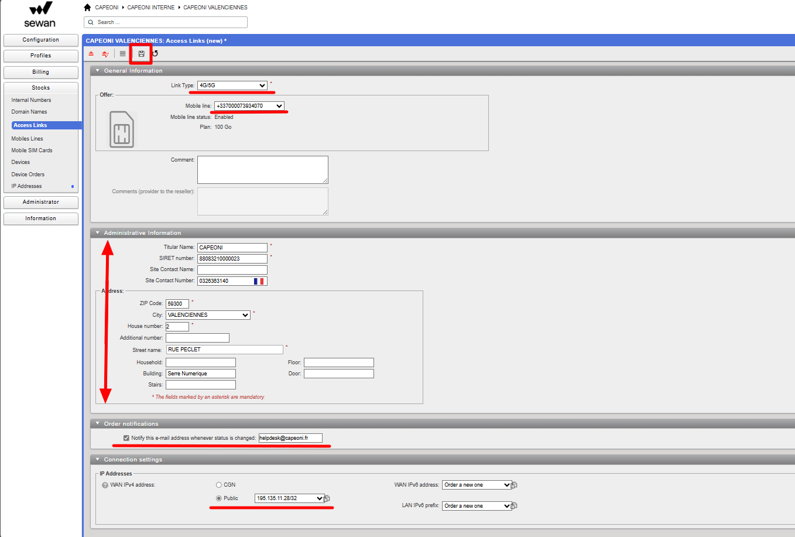Open the Mobile line dropdown
Screen dimensions: 795x537
pos(249,106)
